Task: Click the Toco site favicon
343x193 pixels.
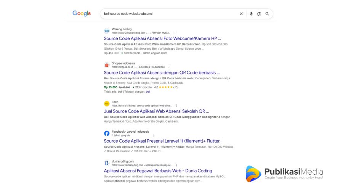Action: pyautogui.click(x=107, y=104)
